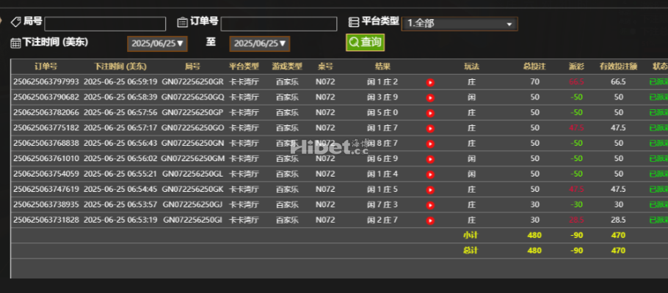Sort by 订单号 column header

pos(46,67)
